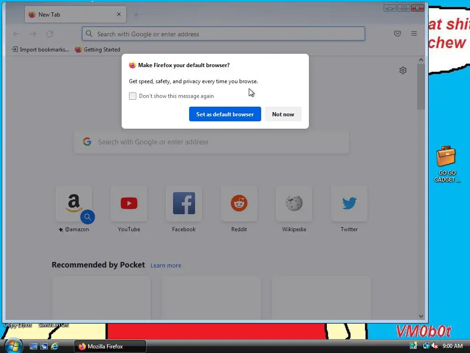Click Import bookmarks in bookmarks toolbar
The image size is (470, 353).
(x=40, y=50)
